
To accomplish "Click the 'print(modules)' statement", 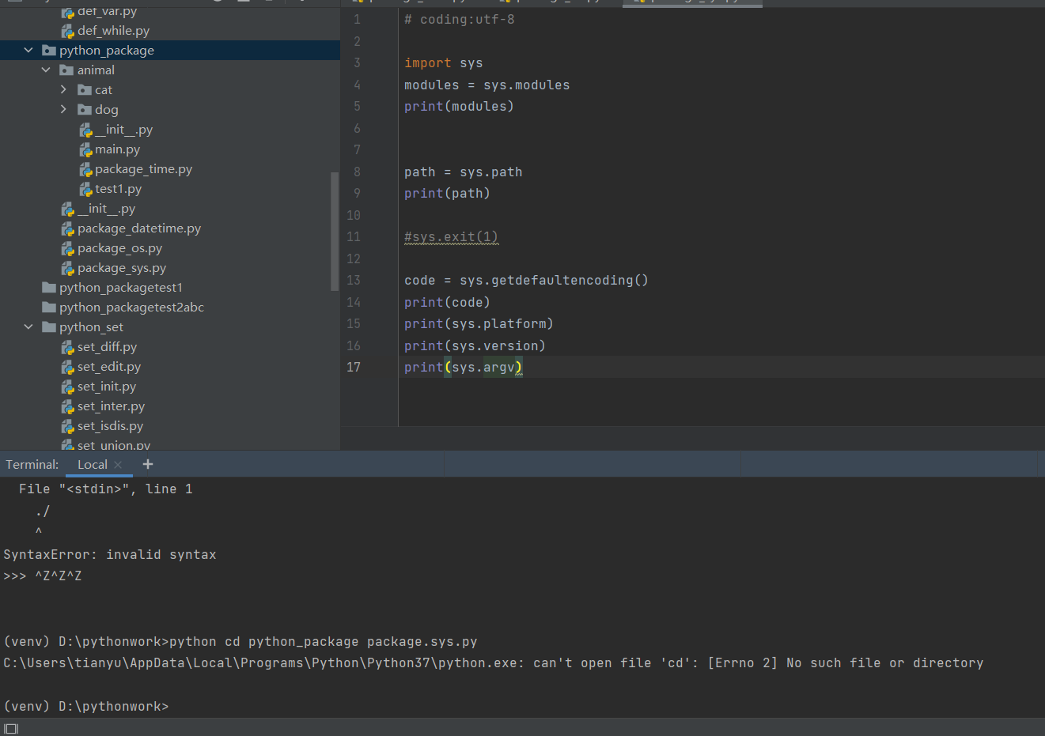I will tap(459, 106).
